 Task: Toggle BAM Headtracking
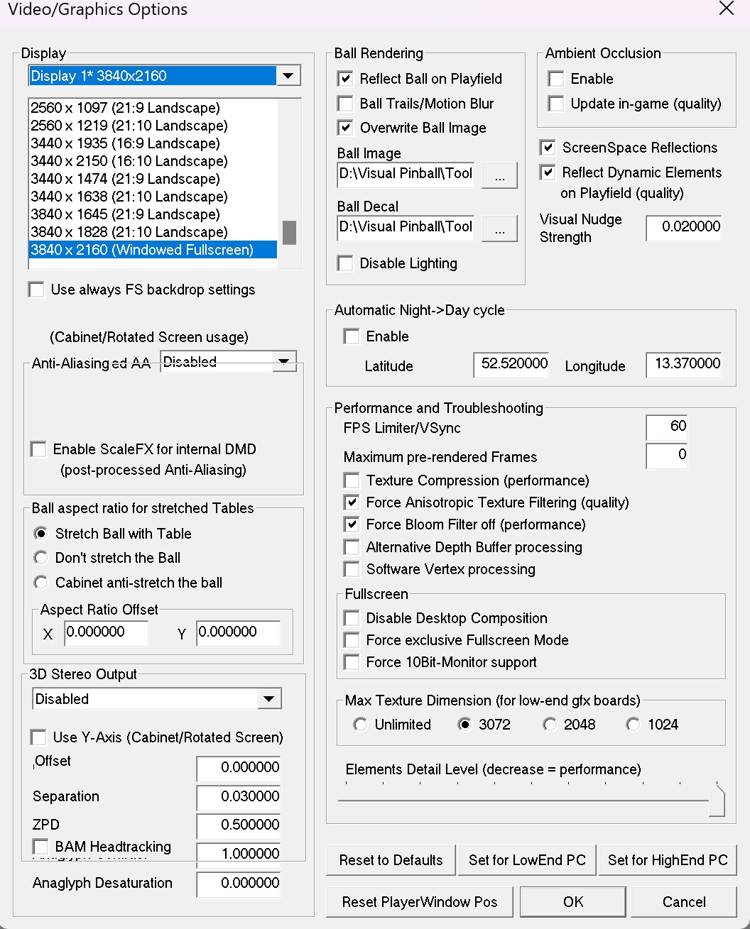(x=40, y=846)
